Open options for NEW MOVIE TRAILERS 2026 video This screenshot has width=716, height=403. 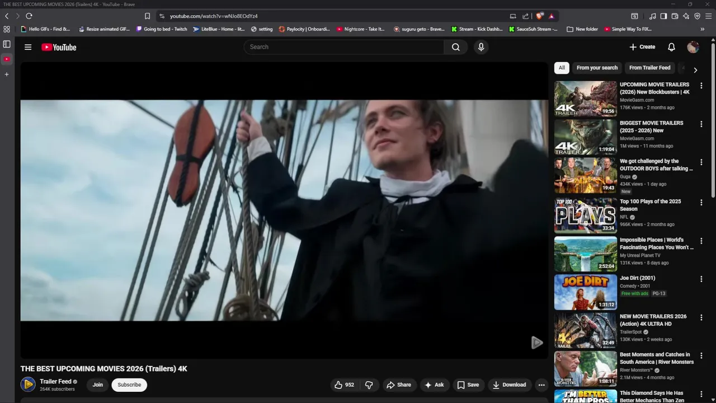701,317
